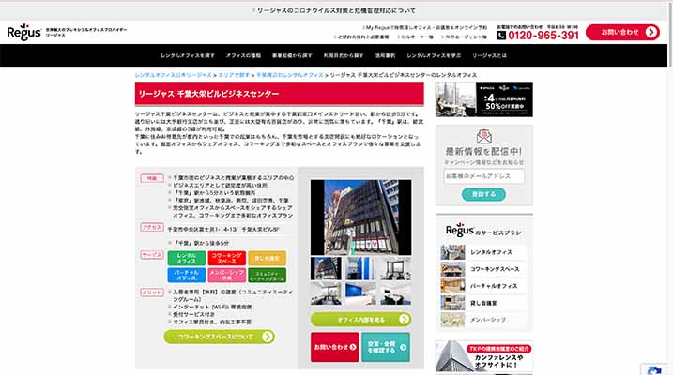Click the レンタルオフィス plan thumbnail image in sidebar
Screen dimensions: 673x375
click(452, 252)
